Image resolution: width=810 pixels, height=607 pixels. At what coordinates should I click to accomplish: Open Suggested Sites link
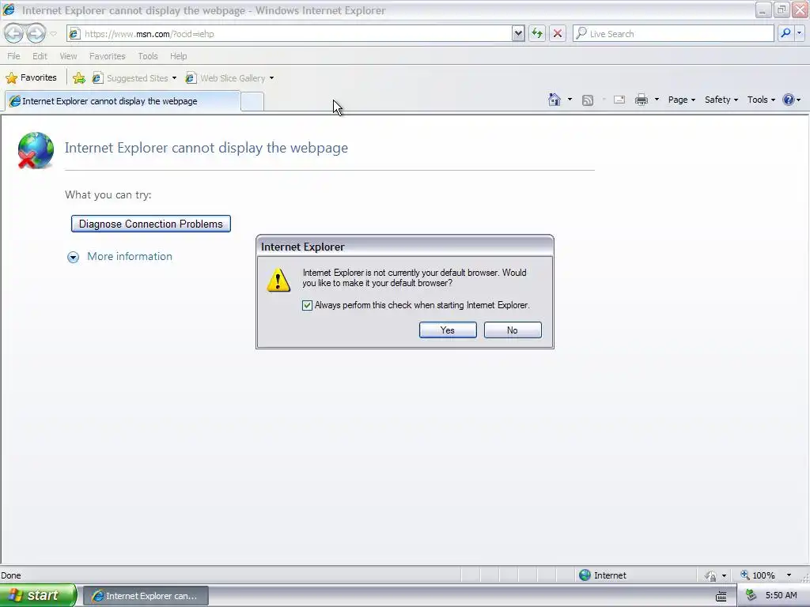pyautogui.click(x=138, y=78)
